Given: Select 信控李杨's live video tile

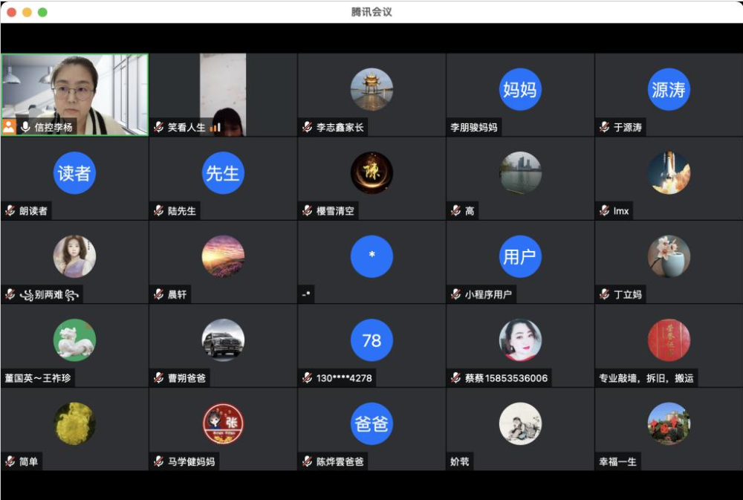Looking at the screenshot, I should pyautogui.click(x=74, y=89).
